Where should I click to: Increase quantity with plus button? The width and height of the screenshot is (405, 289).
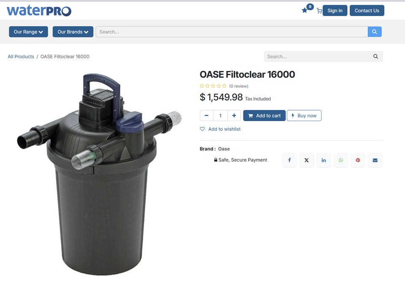(234, 116)
